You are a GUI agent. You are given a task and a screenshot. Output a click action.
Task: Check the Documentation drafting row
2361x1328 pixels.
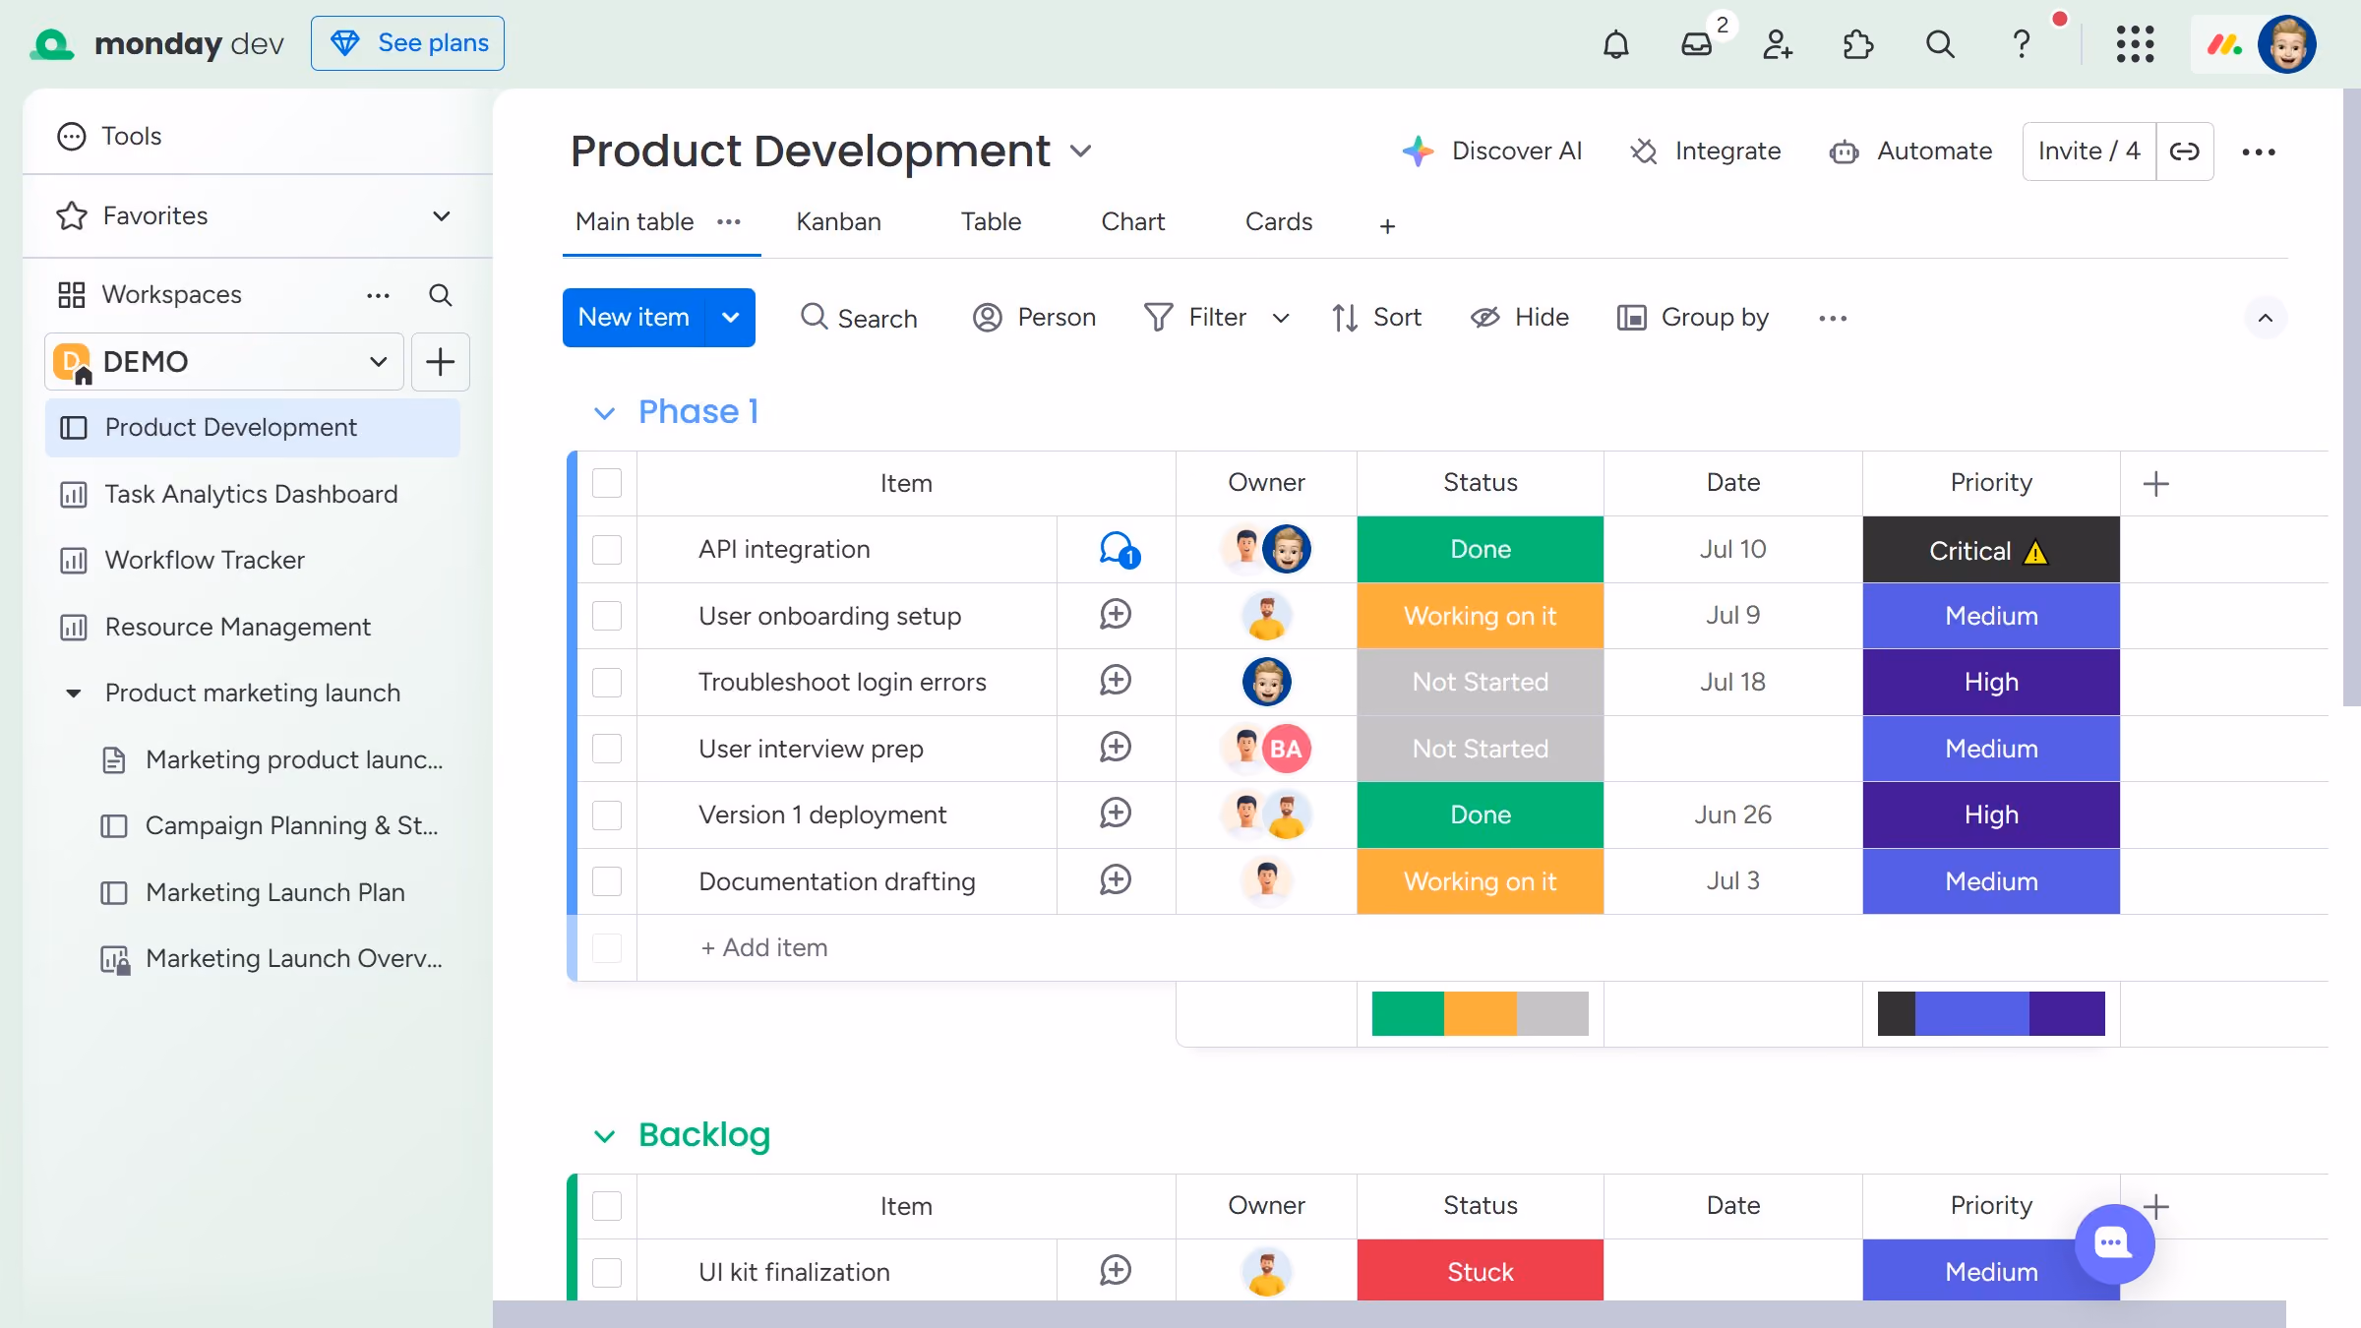click(x=607, y=881)
